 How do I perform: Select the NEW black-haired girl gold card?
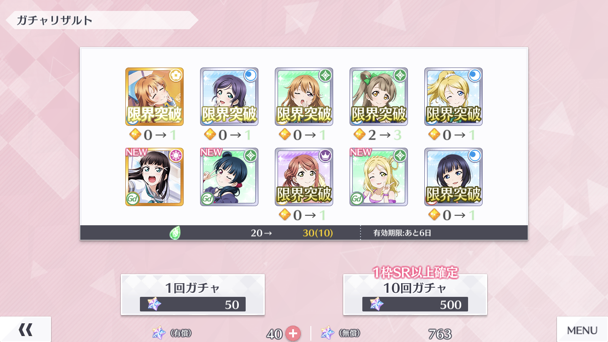click(x=155, y=177)
